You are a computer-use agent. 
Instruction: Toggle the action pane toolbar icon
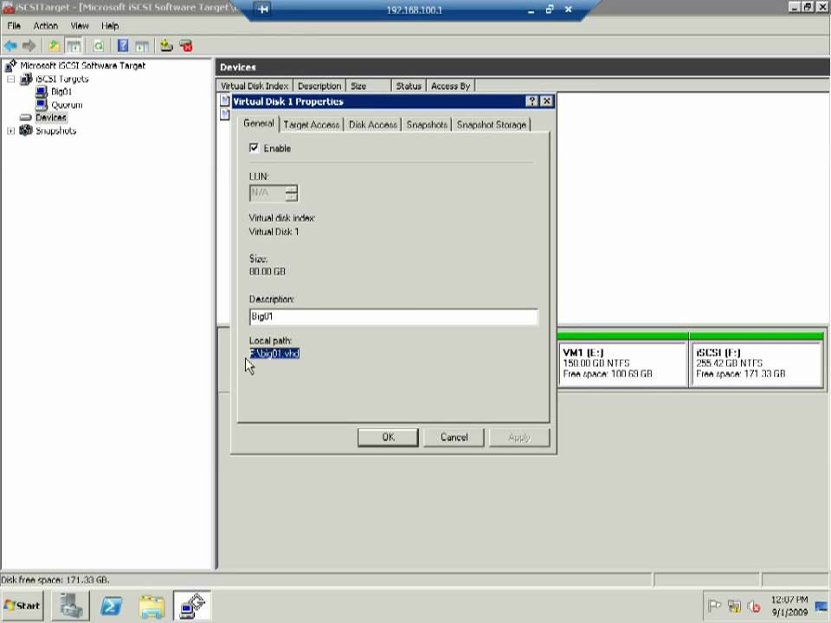click(141, 46)
